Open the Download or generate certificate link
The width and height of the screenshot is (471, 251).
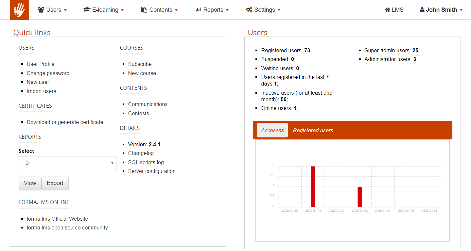(65, 122)
